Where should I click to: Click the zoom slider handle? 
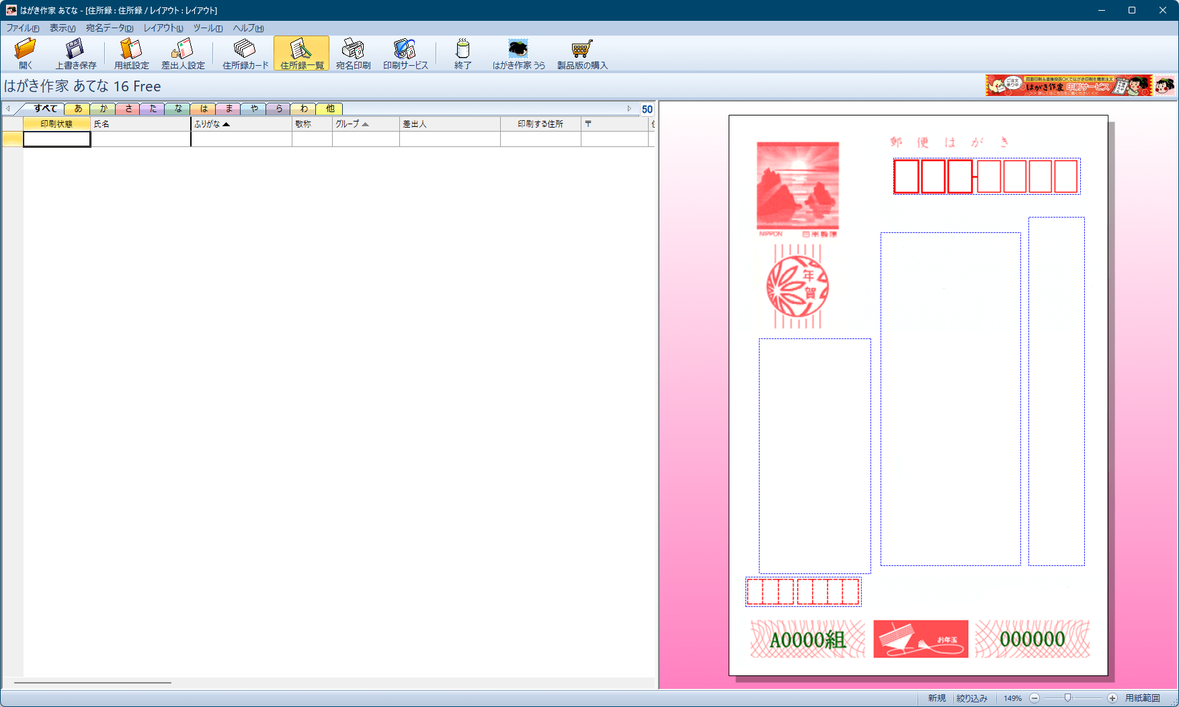[x=1067, y=698]
